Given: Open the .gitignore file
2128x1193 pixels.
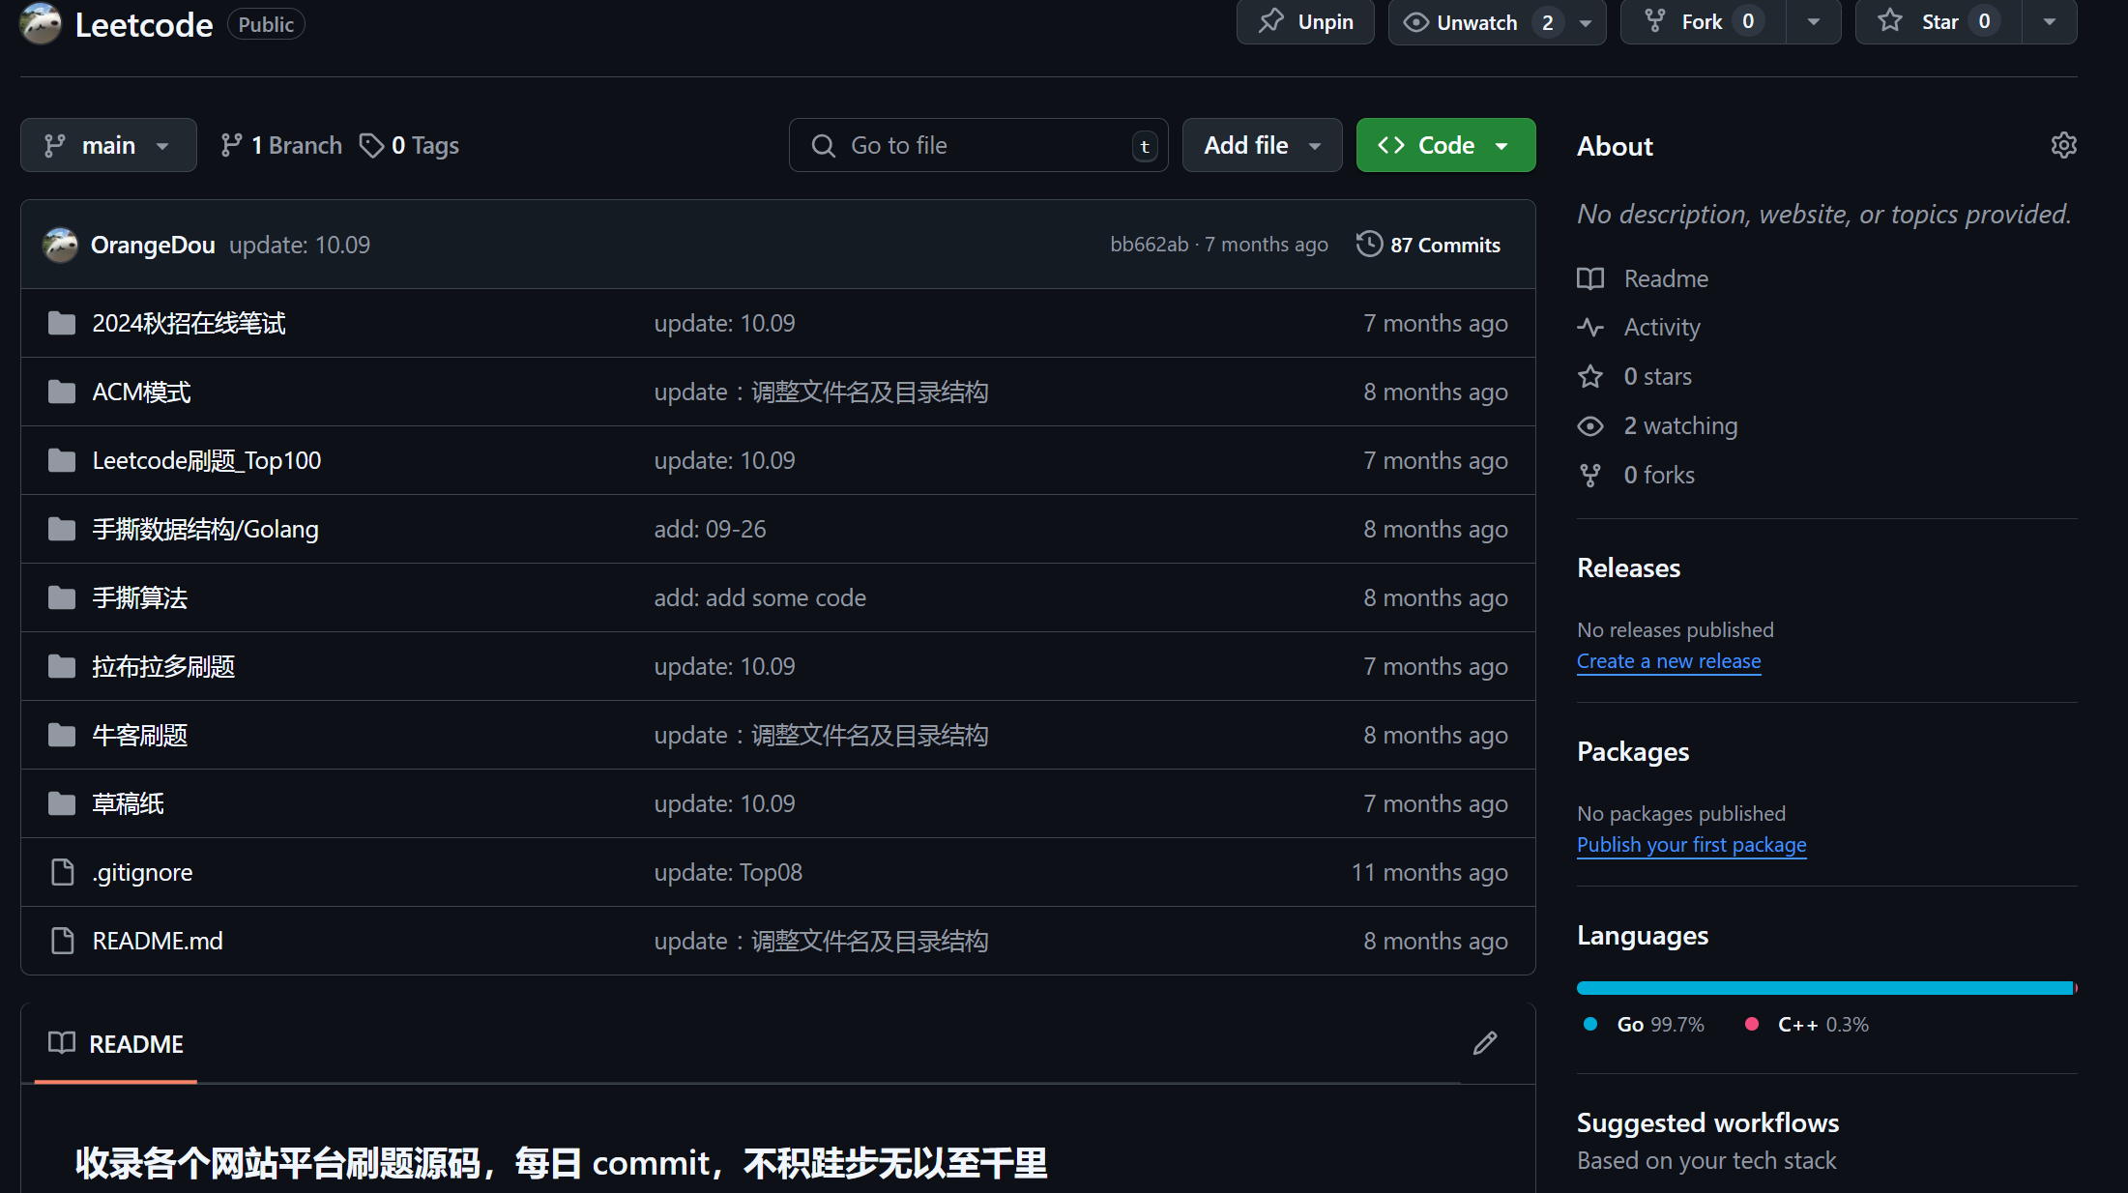Looking at the screenshot, I should pyautogui.click(x=142, y=872).
